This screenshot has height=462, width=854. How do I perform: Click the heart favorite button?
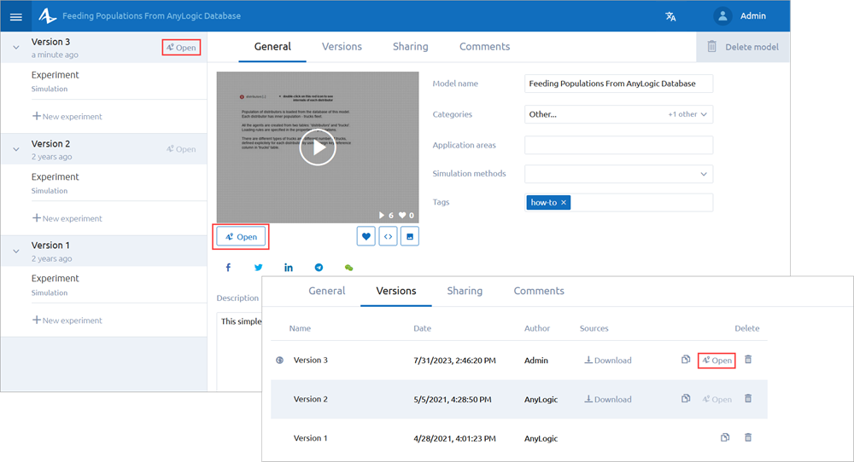click(366, 236)
